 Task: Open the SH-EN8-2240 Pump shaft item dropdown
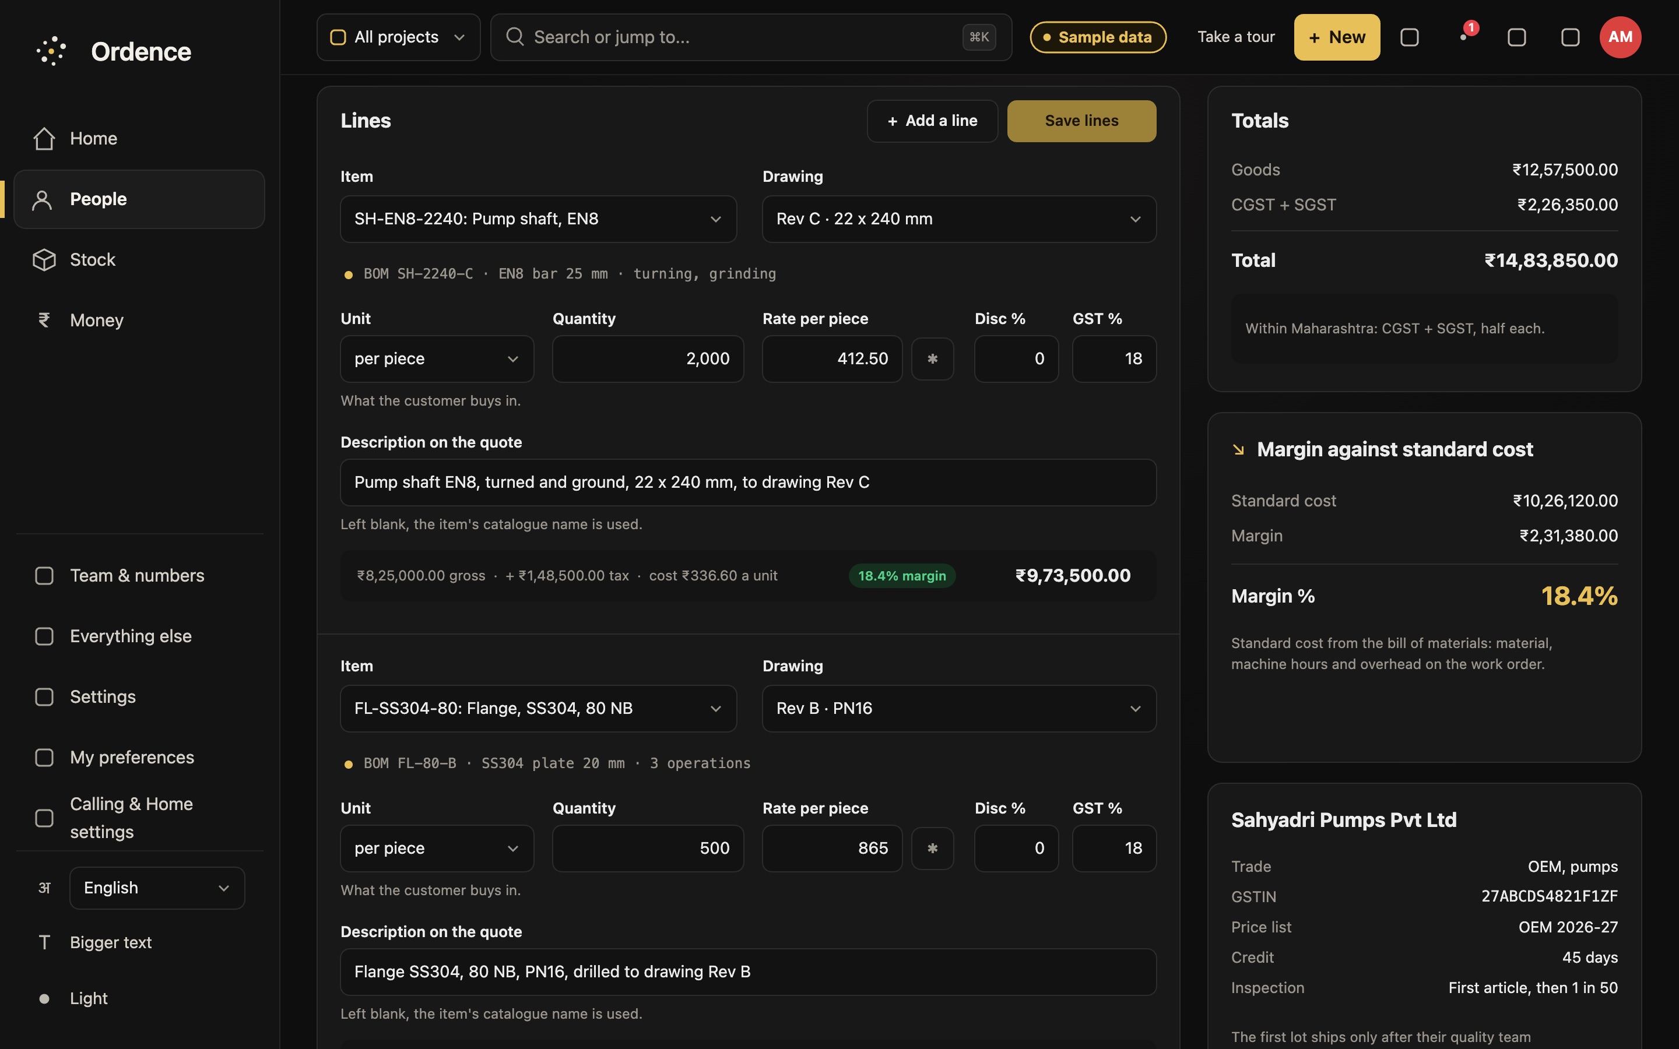coord(539,219)
